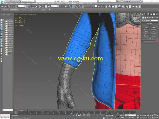Toggle the Spinner Snap button

click(x=80, y=7)
